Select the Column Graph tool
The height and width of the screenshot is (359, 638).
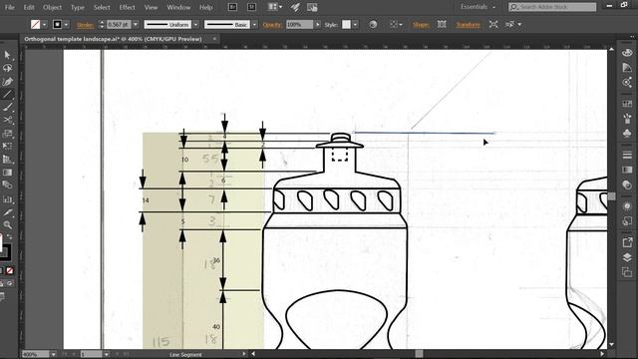click(7, 199)
